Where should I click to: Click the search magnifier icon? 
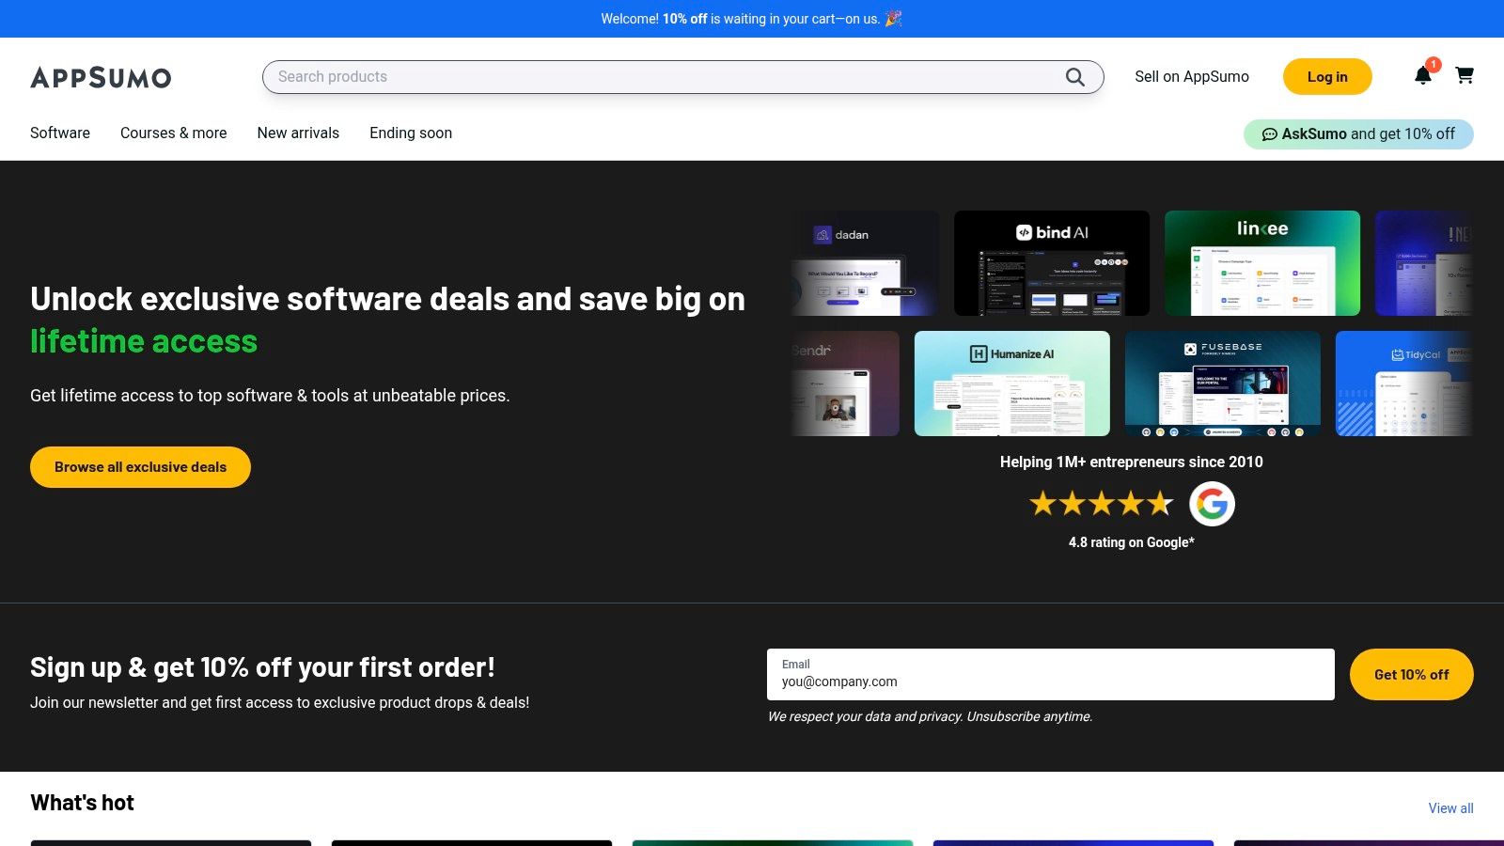[x=1074, y=77]
